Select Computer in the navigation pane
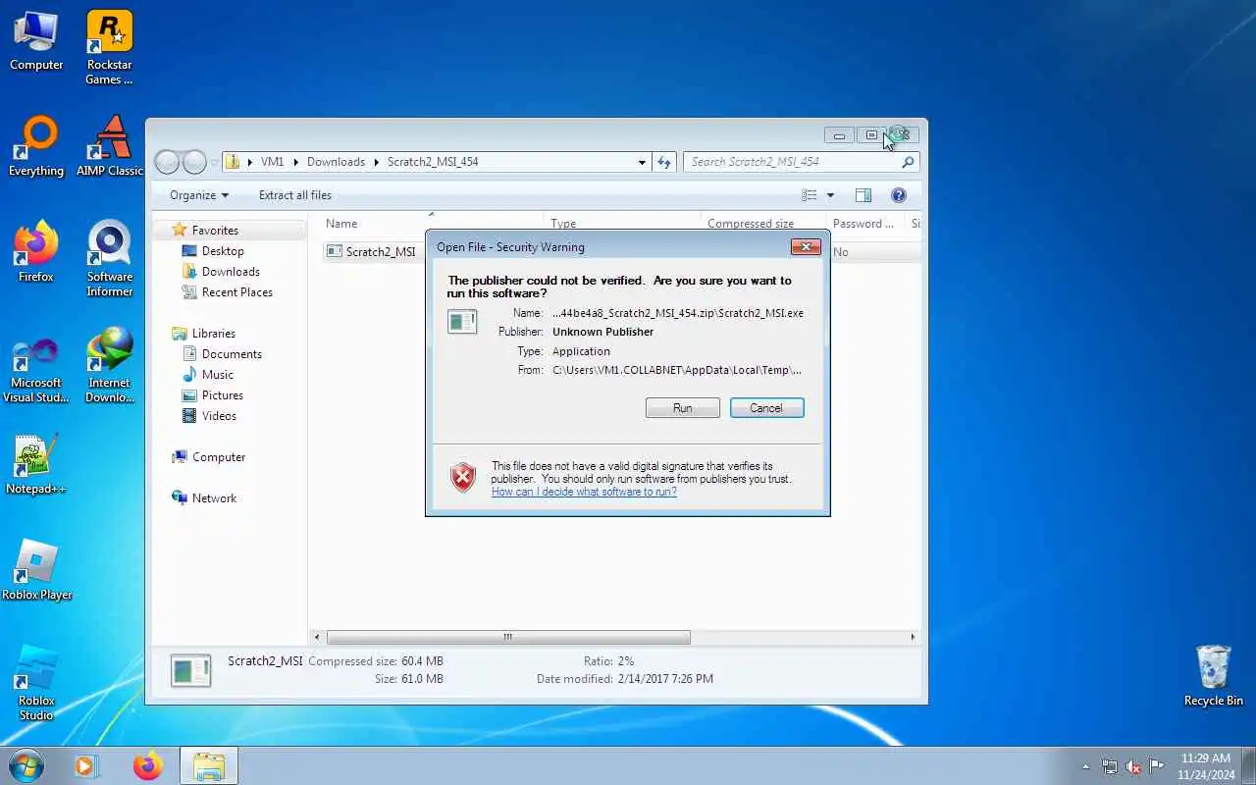This screenshot has height=785, width=1256. point(218,457)
